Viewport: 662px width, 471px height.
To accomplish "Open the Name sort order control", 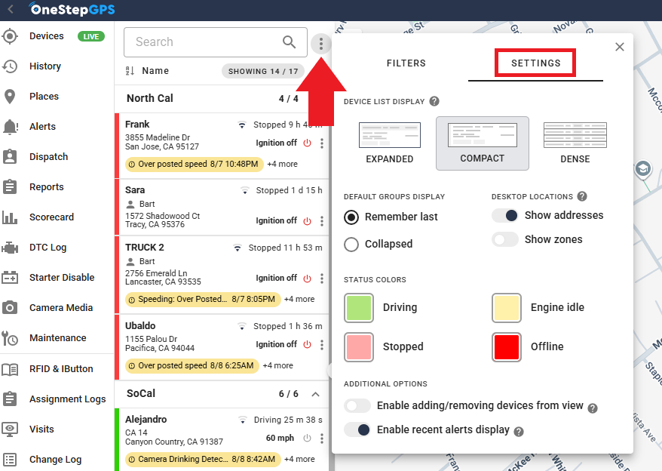I will click(130, 71).
